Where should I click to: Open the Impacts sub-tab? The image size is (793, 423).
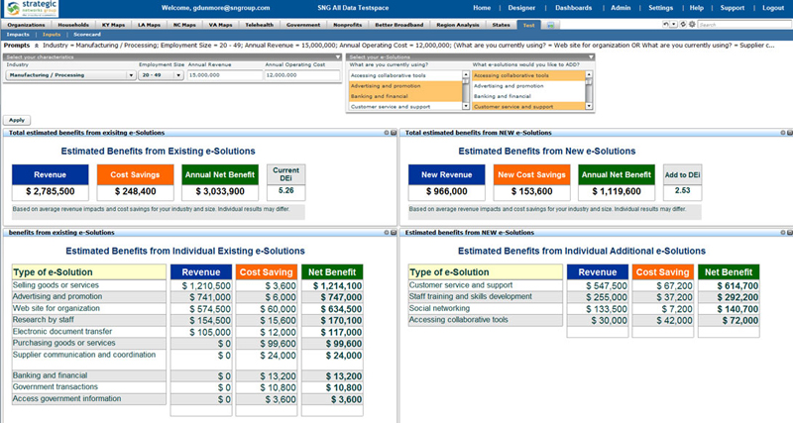[x=18, y=35]
